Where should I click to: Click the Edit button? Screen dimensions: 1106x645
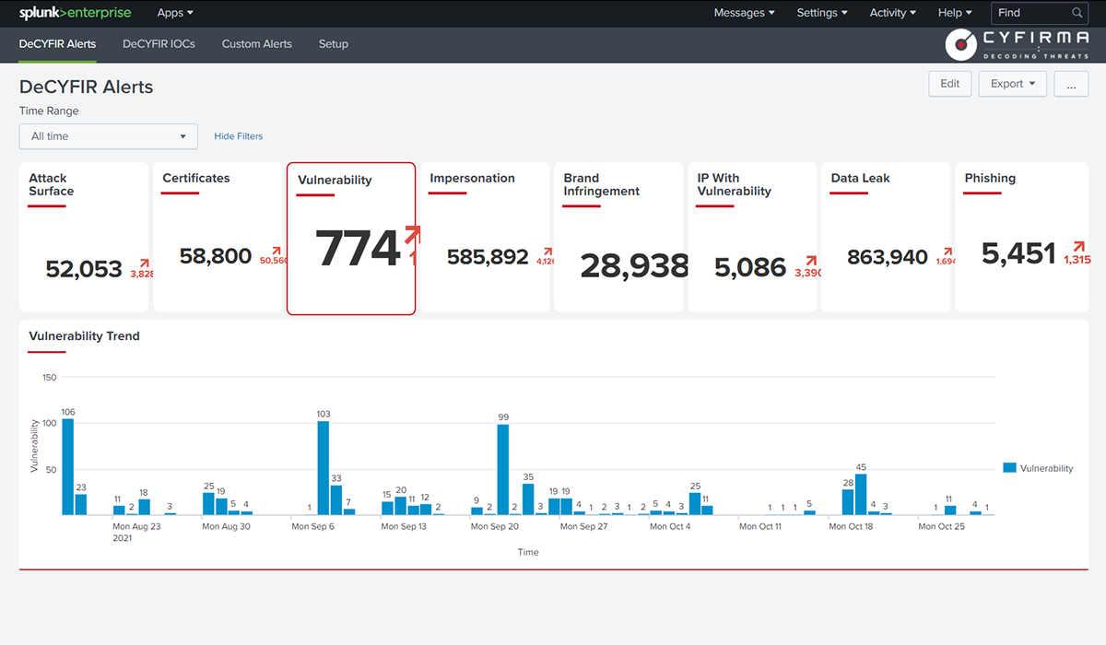click(949, 83)
